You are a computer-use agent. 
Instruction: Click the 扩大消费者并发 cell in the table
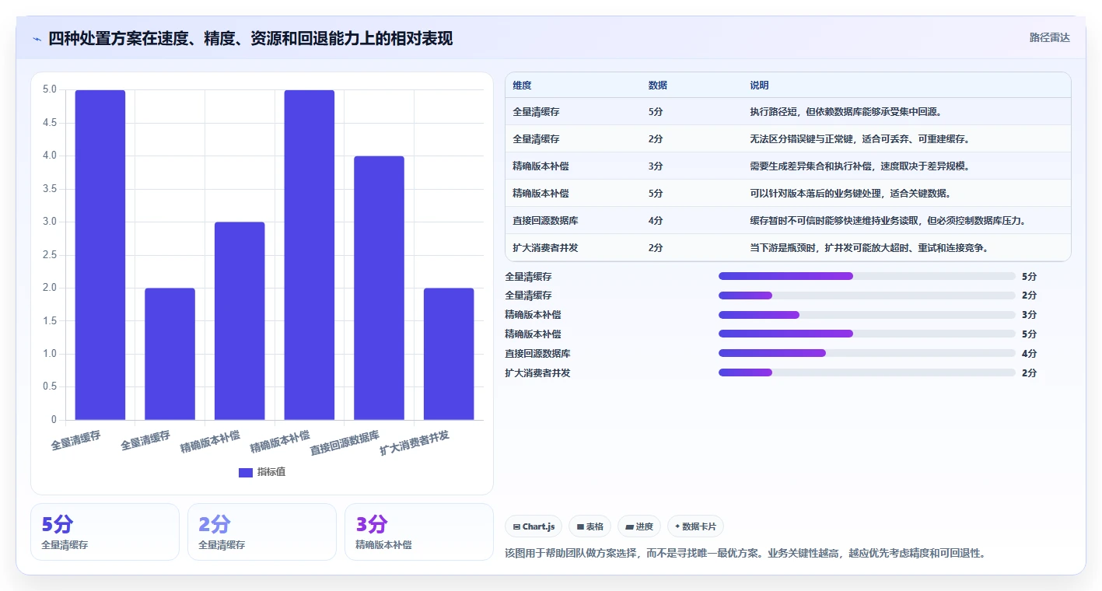tap(545, 248)
